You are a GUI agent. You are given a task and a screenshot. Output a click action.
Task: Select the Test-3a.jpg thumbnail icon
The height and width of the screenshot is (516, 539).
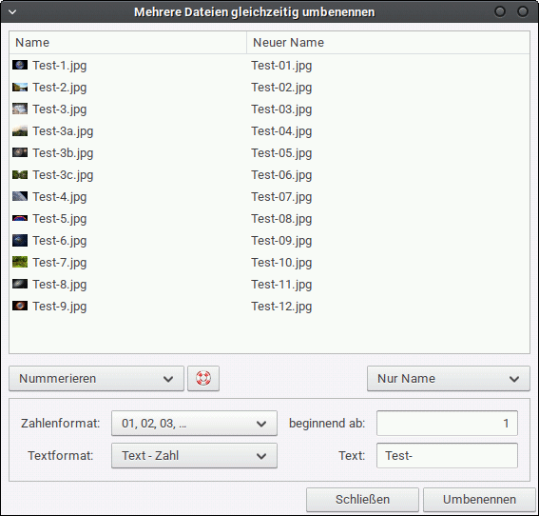(20, 130)
